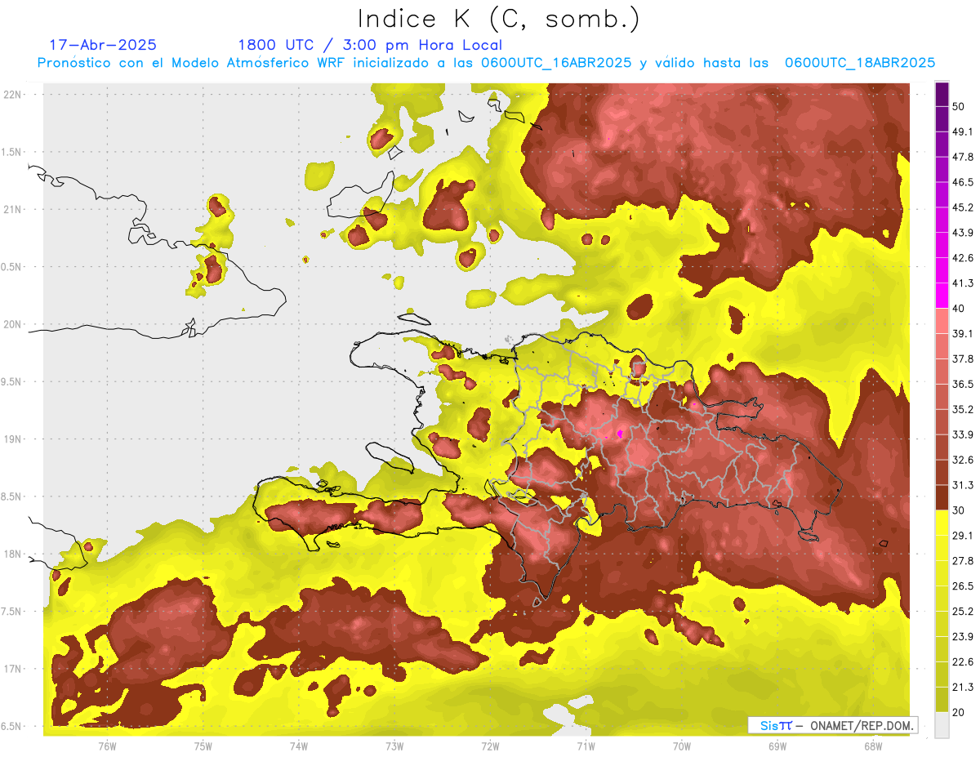This screenshot has height=757, width=980.
Task: Click the latitude label "20N"
Action: (x=14, y=324)
